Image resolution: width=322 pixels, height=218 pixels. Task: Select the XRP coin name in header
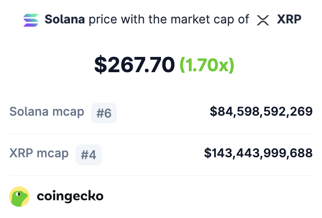click(289, 20)
